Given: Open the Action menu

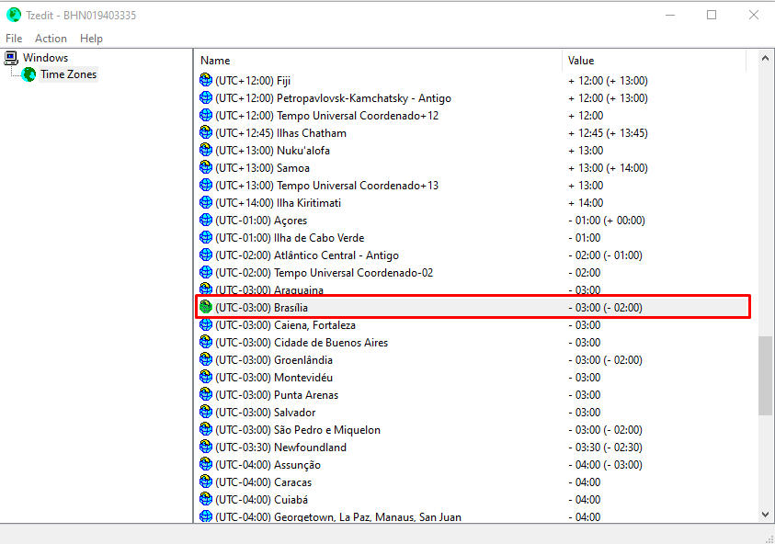Looking at the screenshot, I should (51, 39).
